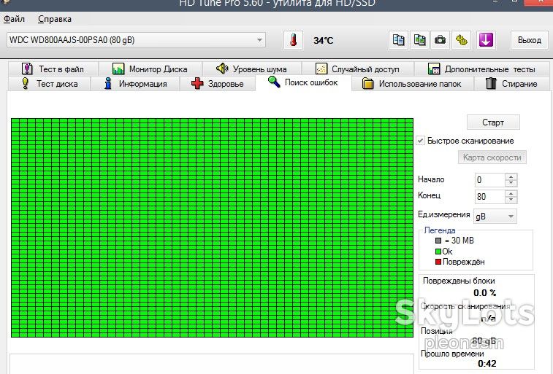Click the Тест диска bulb icon
Viewport: 553px width, 374px height.
coord(25,83)
